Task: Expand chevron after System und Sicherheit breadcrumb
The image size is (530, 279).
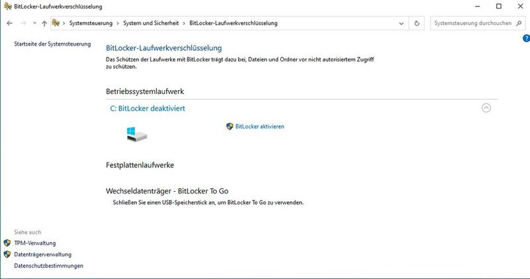Action: point(184,23)
